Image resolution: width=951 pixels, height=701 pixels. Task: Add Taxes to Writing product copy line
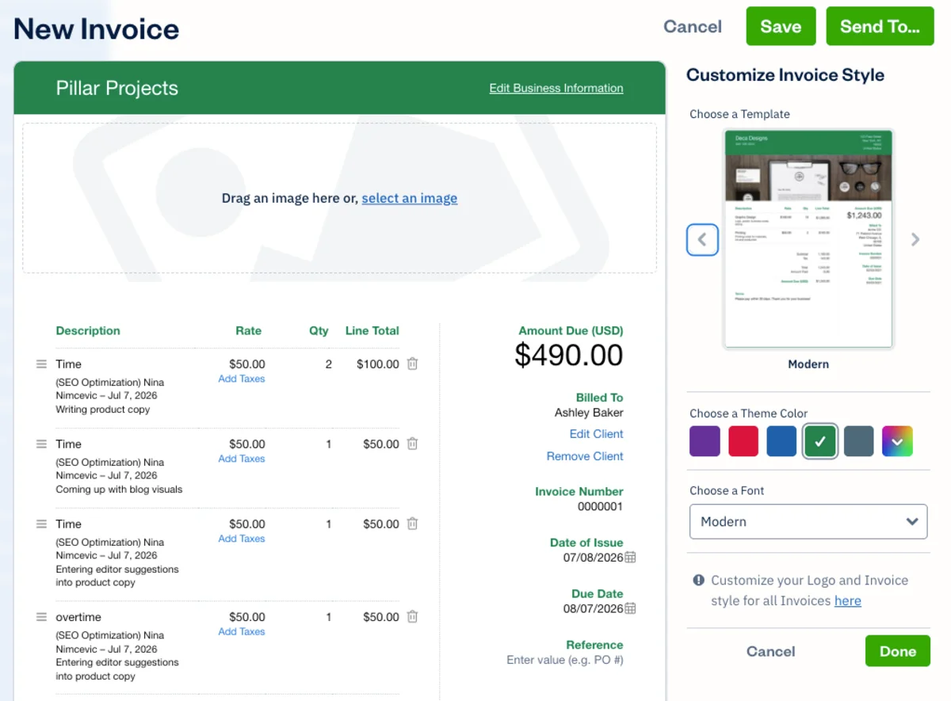click(x=242, y=379)
